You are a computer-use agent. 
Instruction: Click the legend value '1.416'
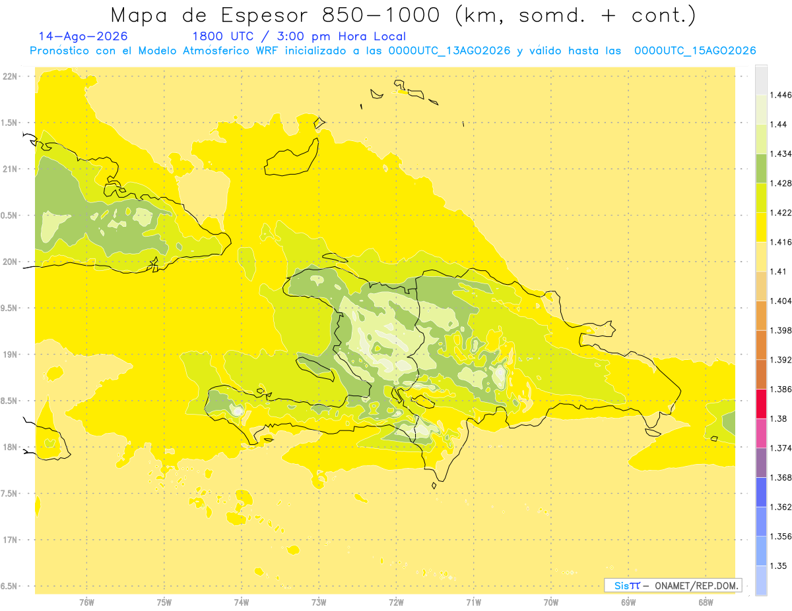tap(780, 242)
